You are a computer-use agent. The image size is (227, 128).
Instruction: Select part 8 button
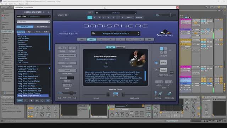click(122, 17)
